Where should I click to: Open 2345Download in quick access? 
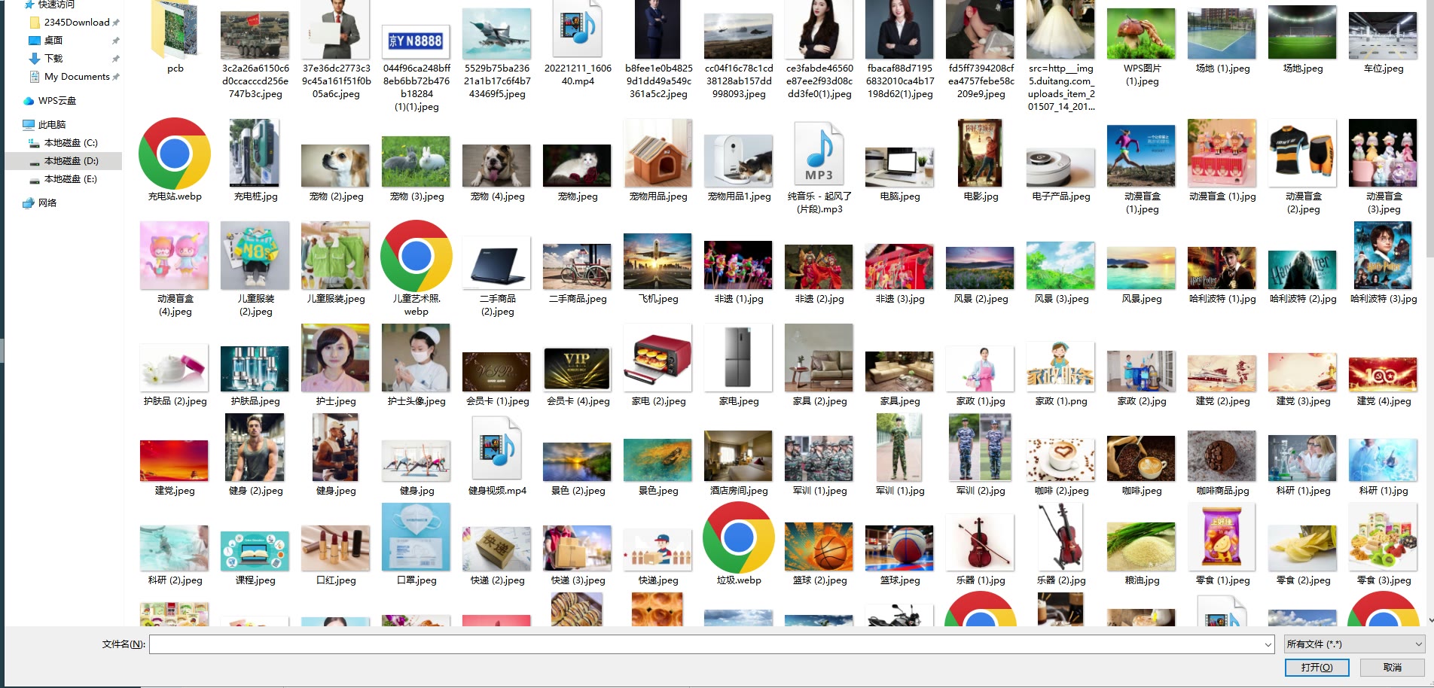tap(77, 23)
